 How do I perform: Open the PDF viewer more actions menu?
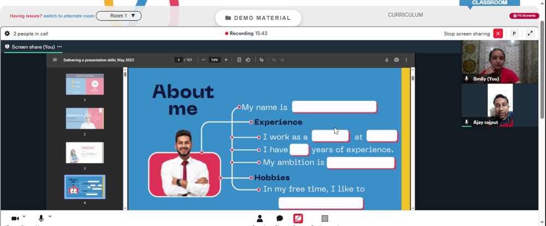click(406, 60)
